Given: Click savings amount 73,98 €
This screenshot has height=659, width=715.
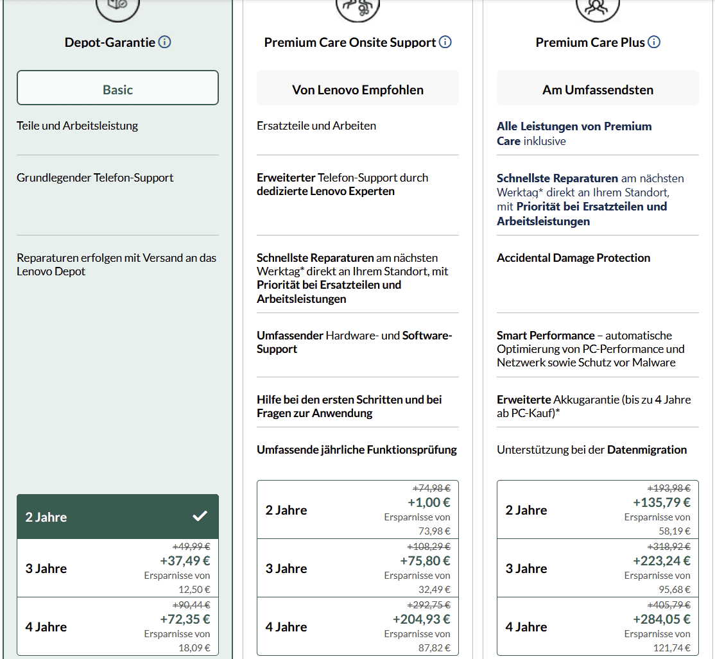Looking at the screenshot, I should [x=434, y=531].
